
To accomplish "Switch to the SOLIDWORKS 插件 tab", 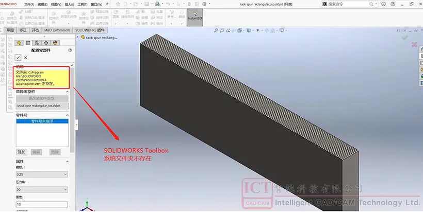I will (90, 30).
